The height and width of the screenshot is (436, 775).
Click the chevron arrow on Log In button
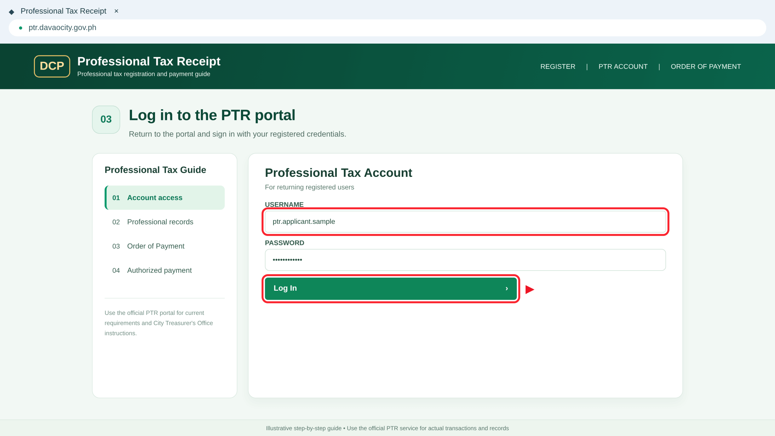tap(506, 289)
